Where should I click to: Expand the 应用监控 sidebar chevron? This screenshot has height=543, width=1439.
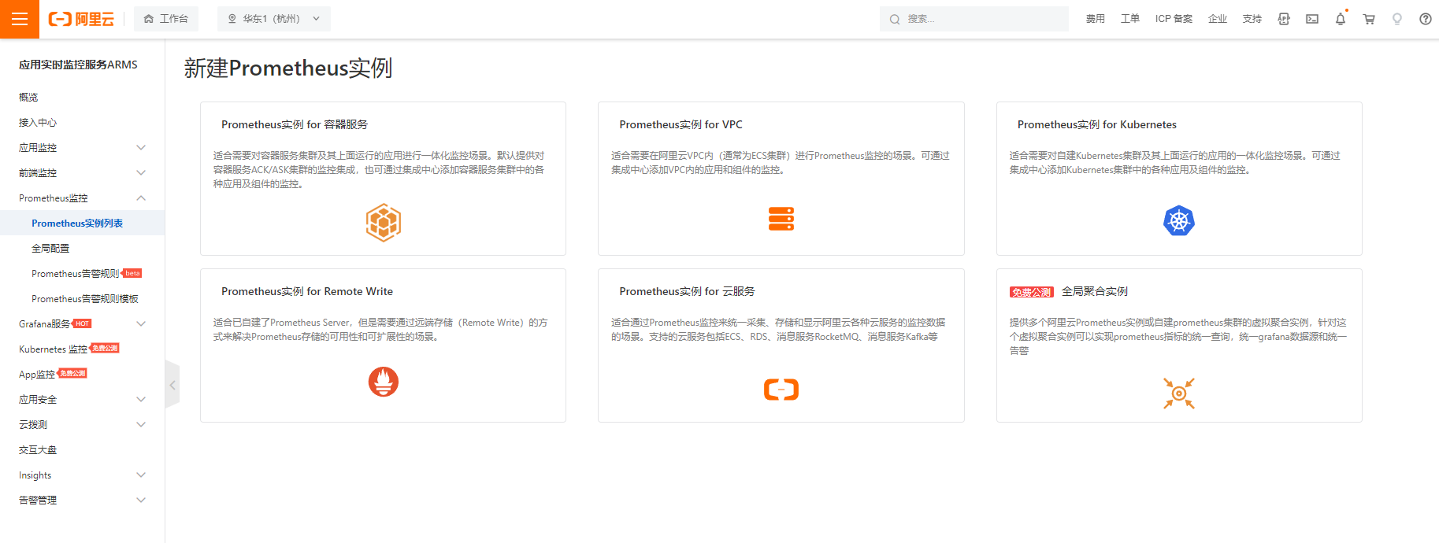(141, 148)
